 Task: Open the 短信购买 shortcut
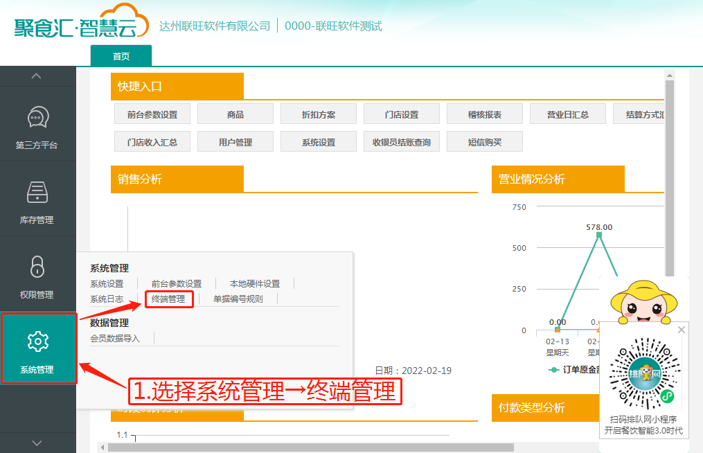click(x=485, y=142)
